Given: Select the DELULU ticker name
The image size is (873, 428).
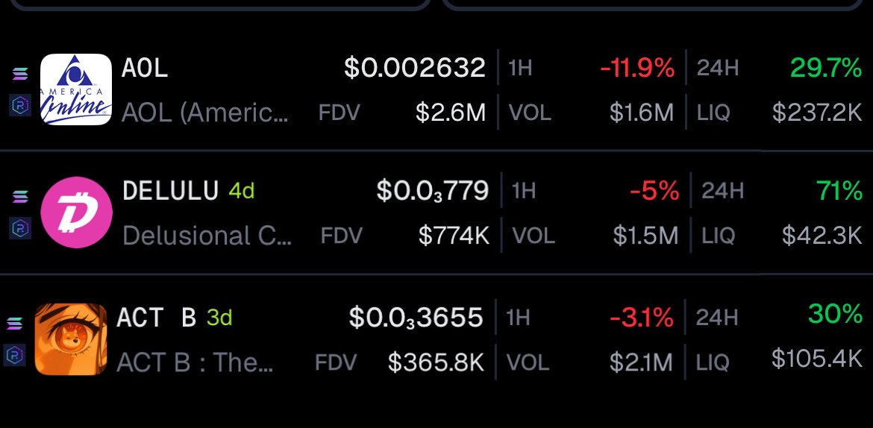Looking at the screenshot, I should [x=170, y=191].
